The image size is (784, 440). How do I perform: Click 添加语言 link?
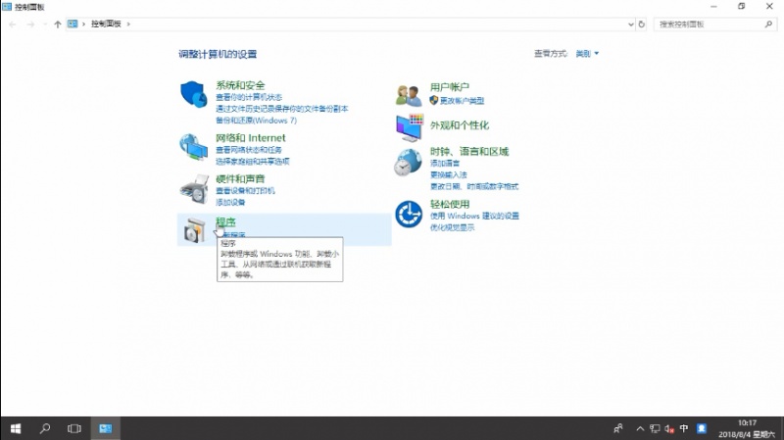(x=445, y=164)
